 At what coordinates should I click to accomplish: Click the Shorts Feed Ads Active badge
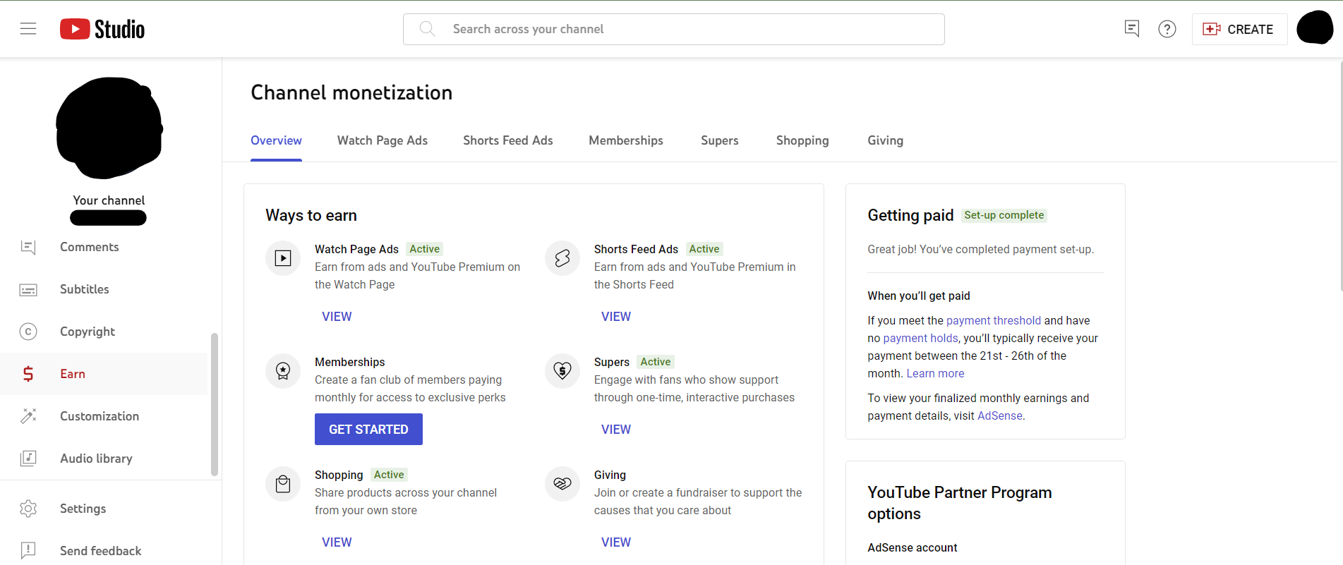click(704, 249)
